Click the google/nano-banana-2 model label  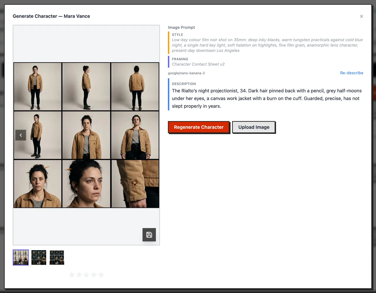click(186, 73)
